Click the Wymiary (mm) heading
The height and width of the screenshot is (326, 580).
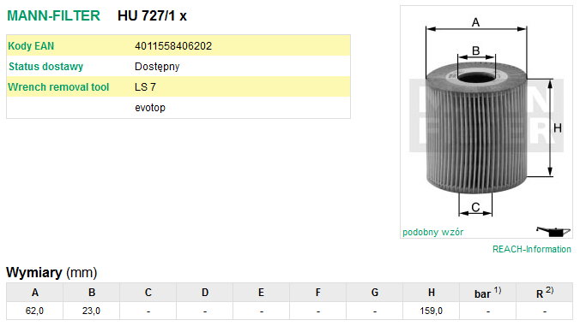[x=51, y=273]
